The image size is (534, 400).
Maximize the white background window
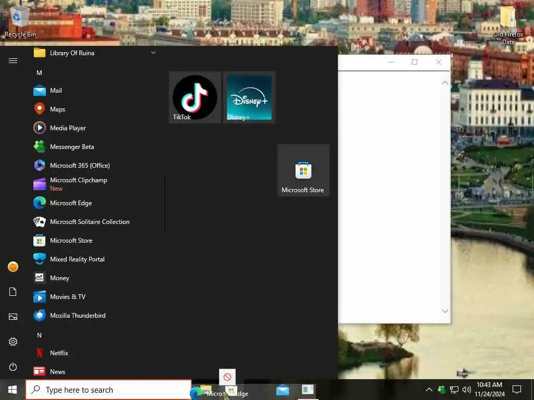point(415,62)
